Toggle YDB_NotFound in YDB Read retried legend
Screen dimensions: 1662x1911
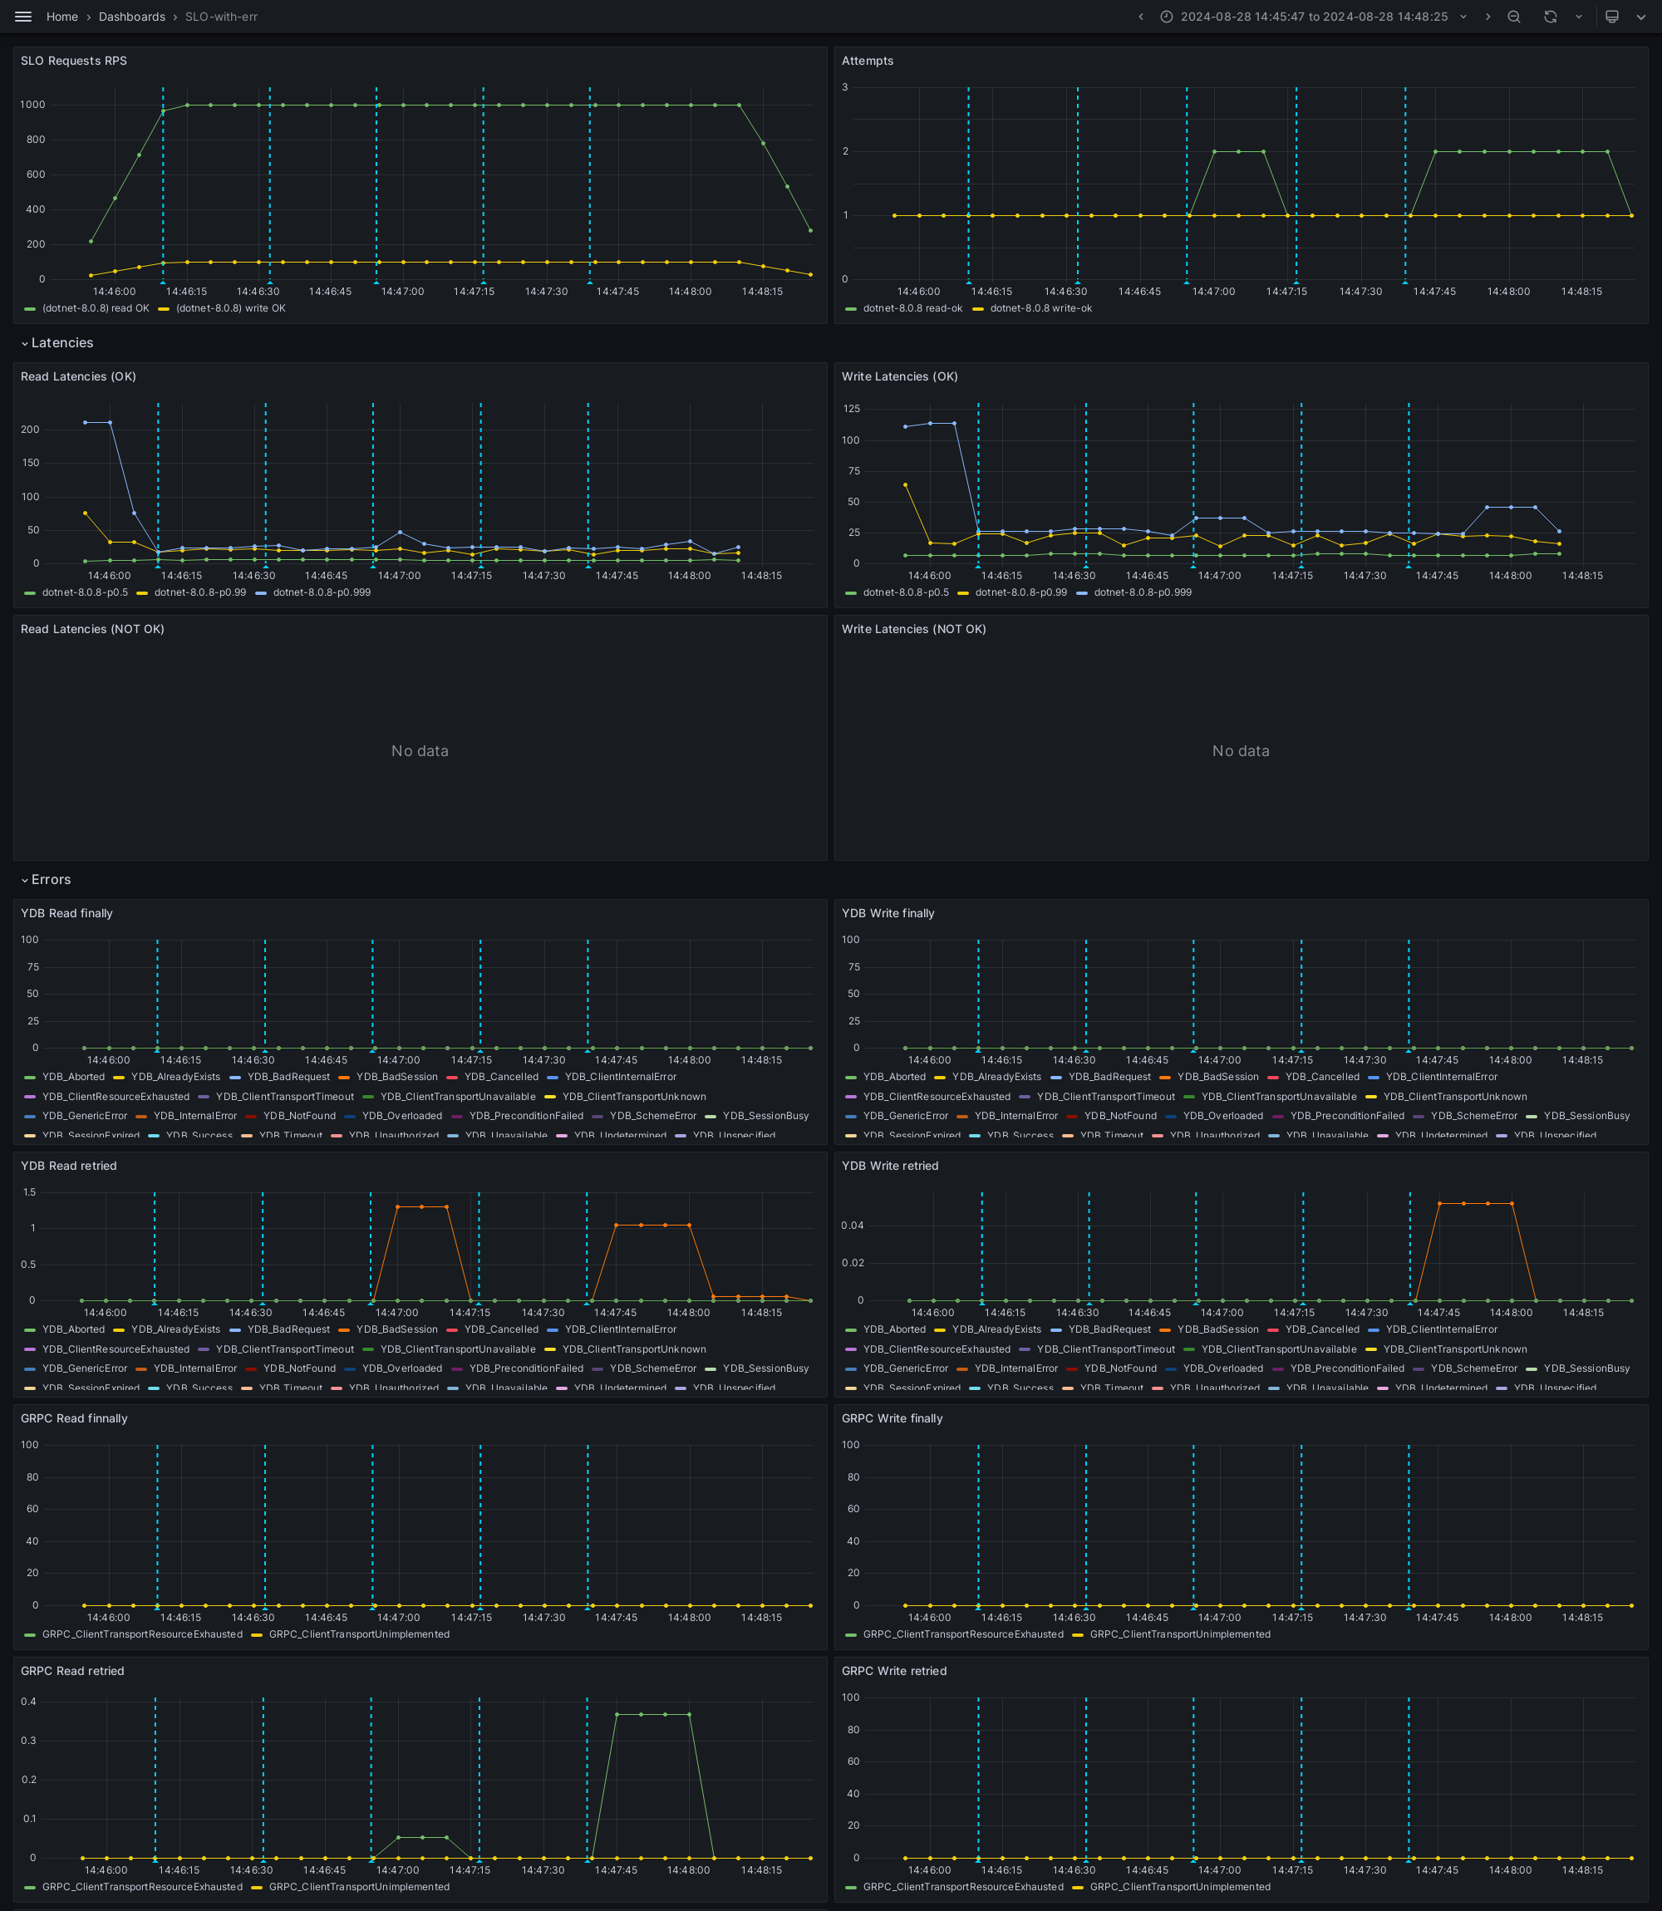pyautogui.click(x=299, y=1368)
